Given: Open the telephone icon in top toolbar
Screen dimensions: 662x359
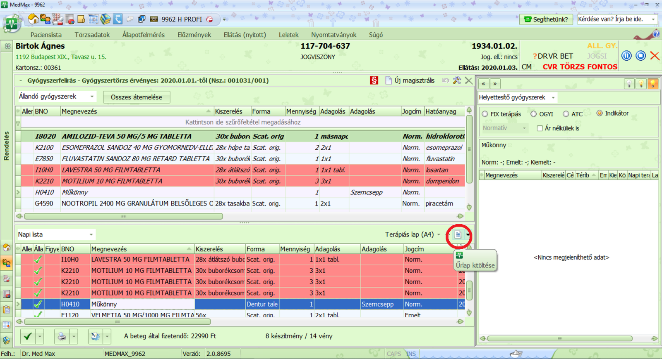Looking at the screenshot, I should (118, 19).
